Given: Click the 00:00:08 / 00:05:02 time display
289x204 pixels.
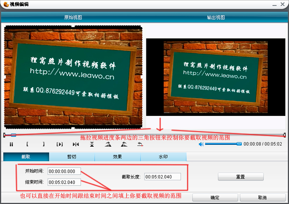Looking at the screenshot, I should point(263,144).
